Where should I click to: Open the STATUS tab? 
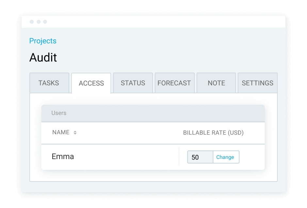133,83
